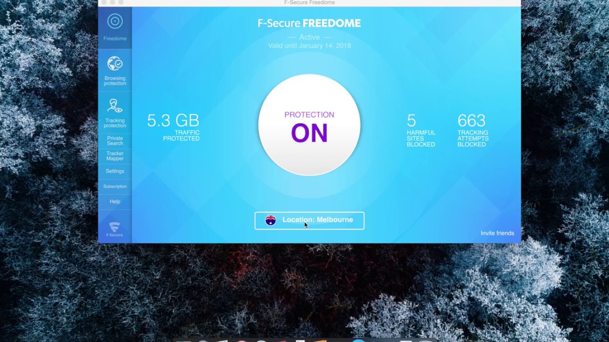
Task: Open the Help section
Action: (x=115, y=201)
